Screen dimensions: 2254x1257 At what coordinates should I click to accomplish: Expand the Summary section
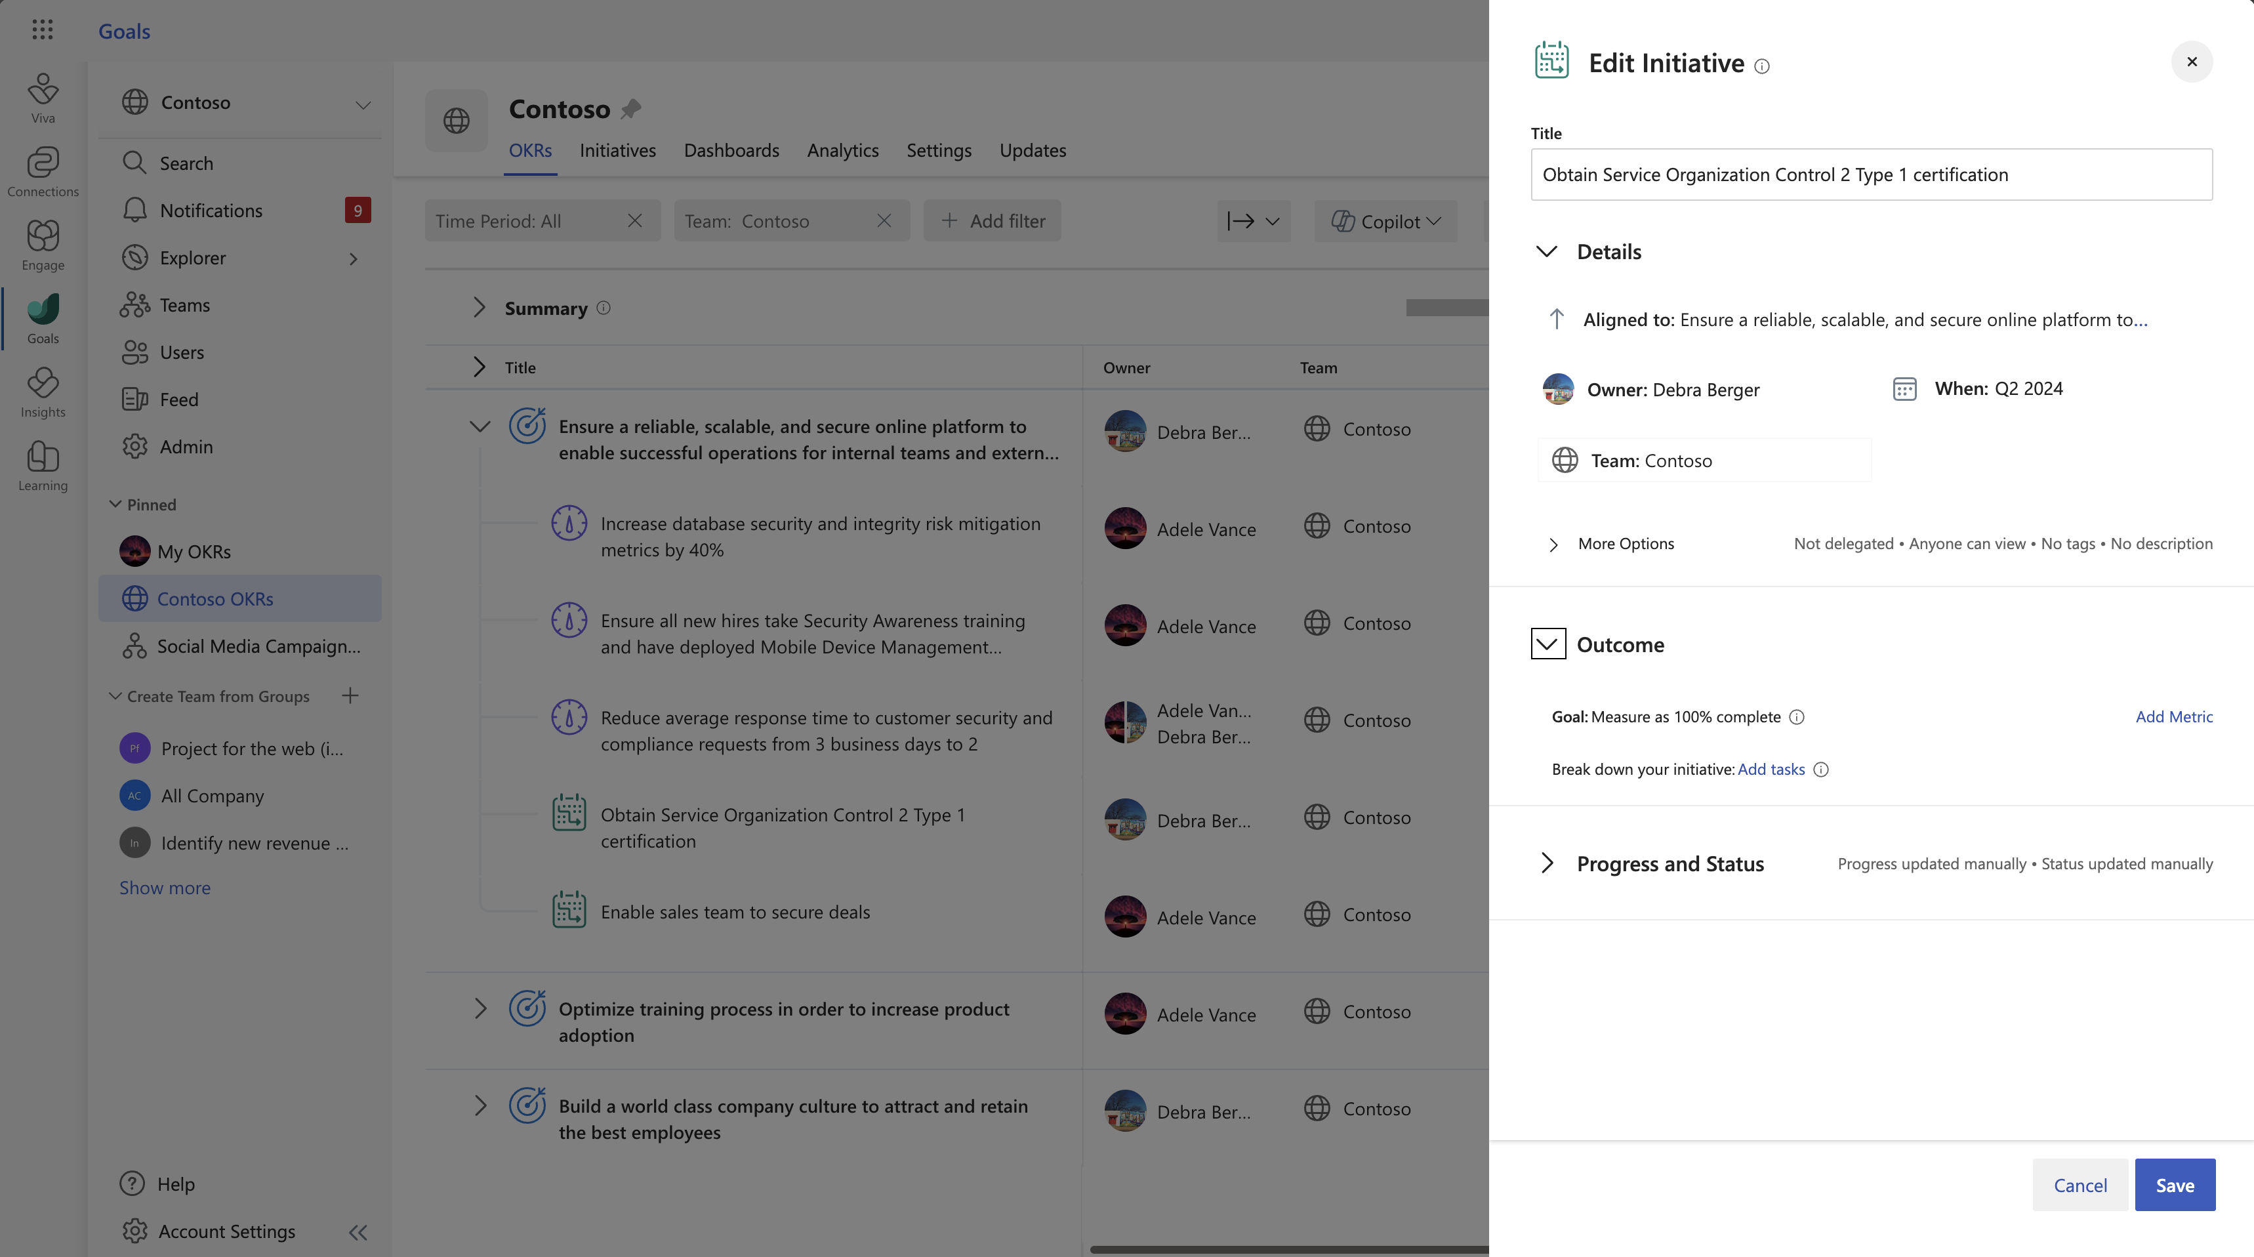coord(479,307)
